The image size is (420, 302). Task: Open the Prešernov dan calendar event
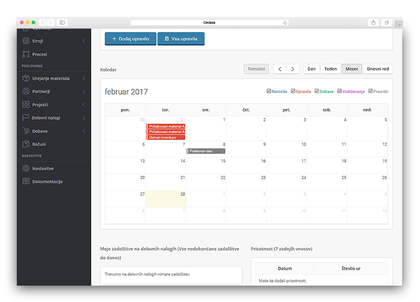[x=206, y=151]
